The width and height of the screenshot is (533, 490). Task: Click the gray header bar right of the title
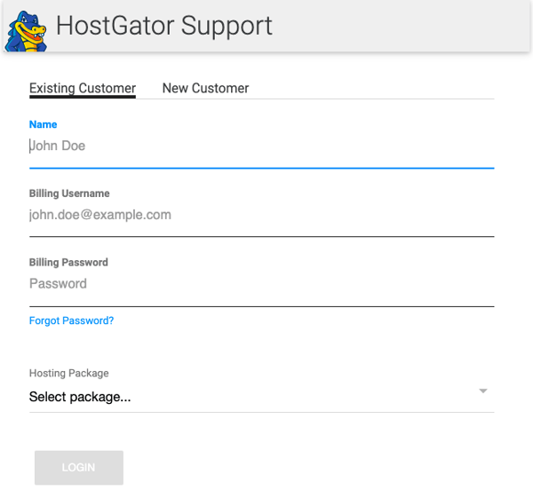400,26
